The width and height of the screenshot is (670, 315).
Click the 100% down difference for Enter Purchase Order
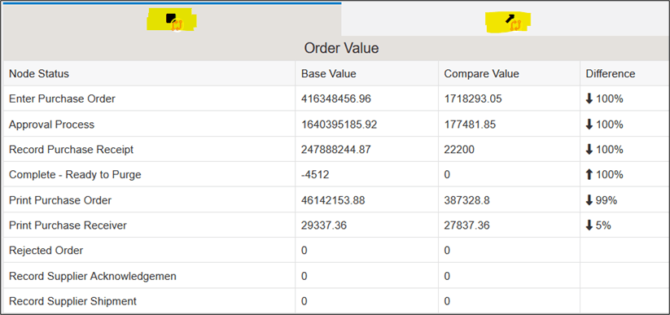(x=604, y=98)
